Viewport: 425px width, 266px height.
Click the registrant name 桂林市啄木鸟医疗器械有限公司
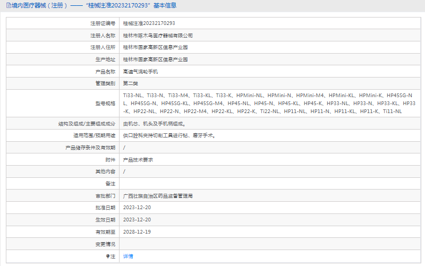(x=158, y=36)
